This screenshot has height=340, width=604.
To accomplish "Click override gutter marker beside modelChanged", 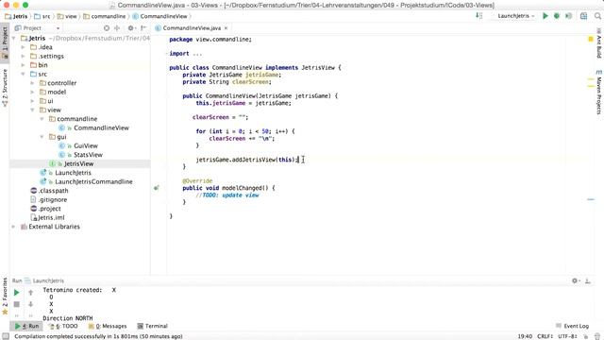I will coord(157,188).
